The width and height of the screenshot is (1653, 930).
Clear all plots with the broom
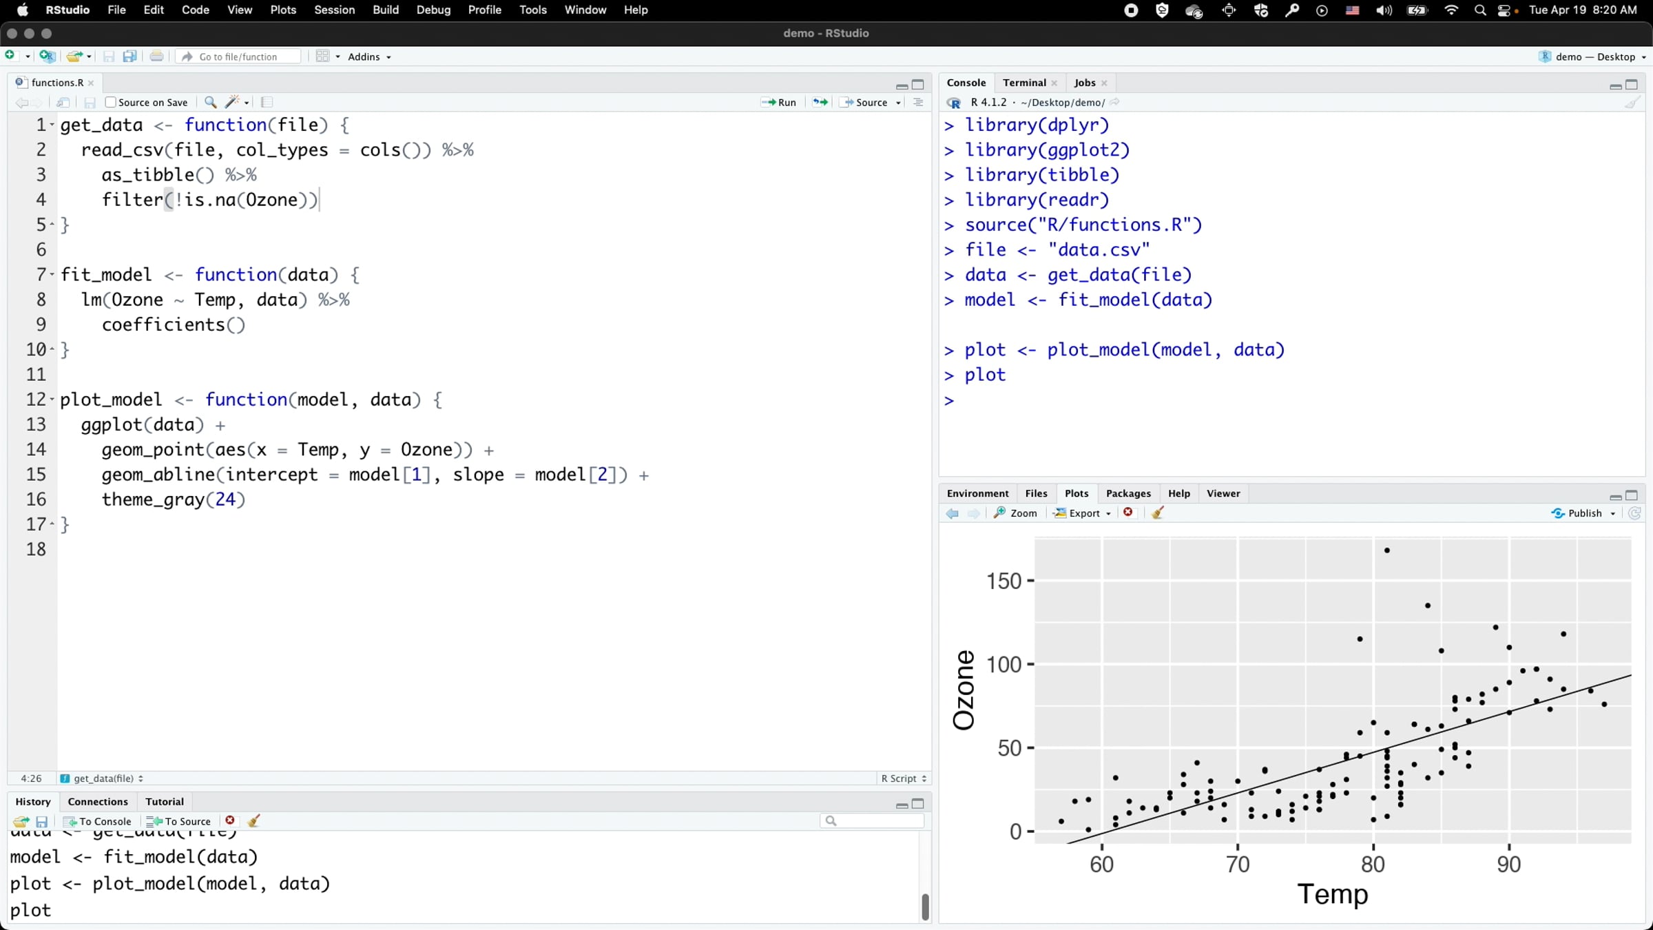coord(1158,513)
